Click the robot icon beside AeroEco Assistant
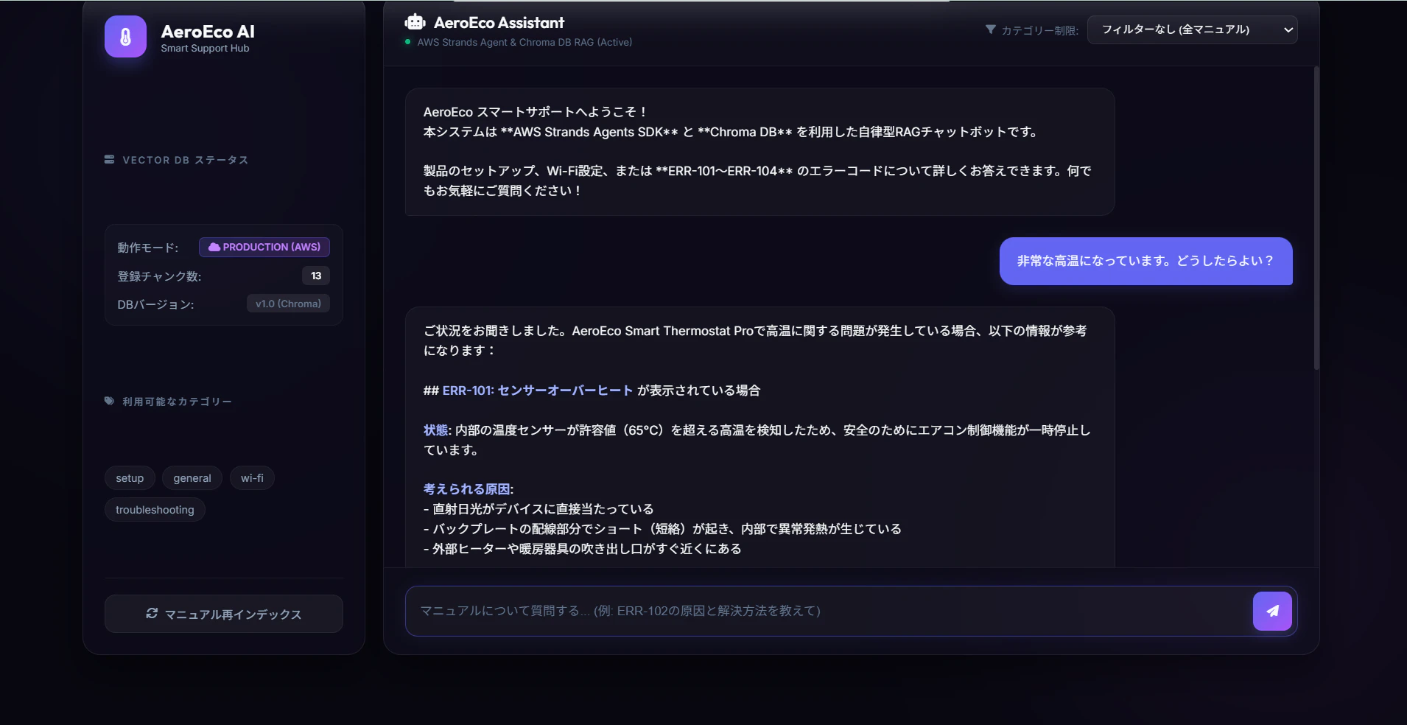The width and height of the screenshot is (1407, 725). point(415,22)
